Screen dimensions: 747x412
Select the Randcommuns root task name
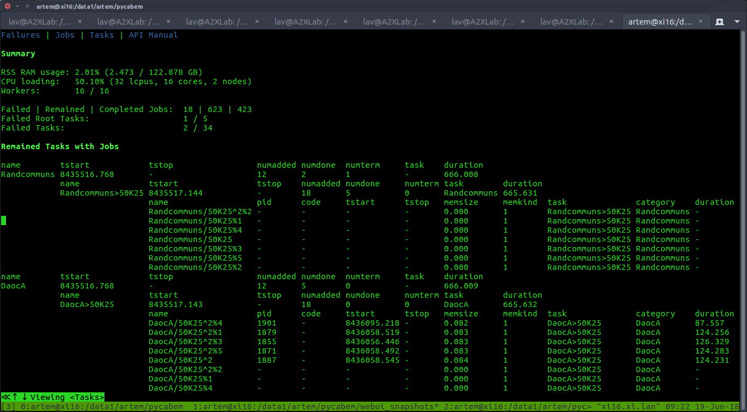(28, 174)
